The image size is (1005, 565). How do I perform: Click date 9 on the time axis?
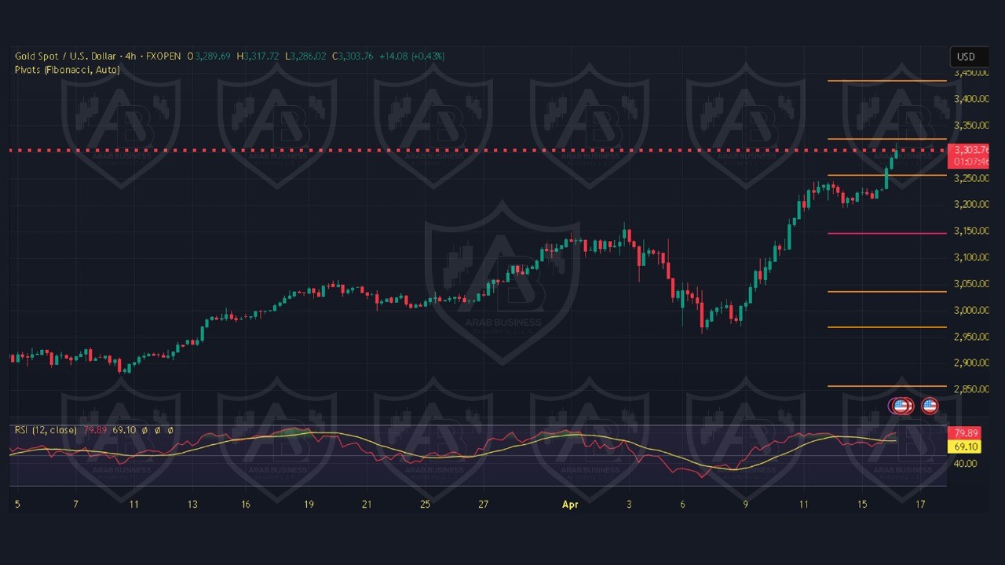coord(745,505)
